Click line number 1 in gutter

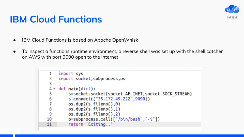(x=50, y=74)
